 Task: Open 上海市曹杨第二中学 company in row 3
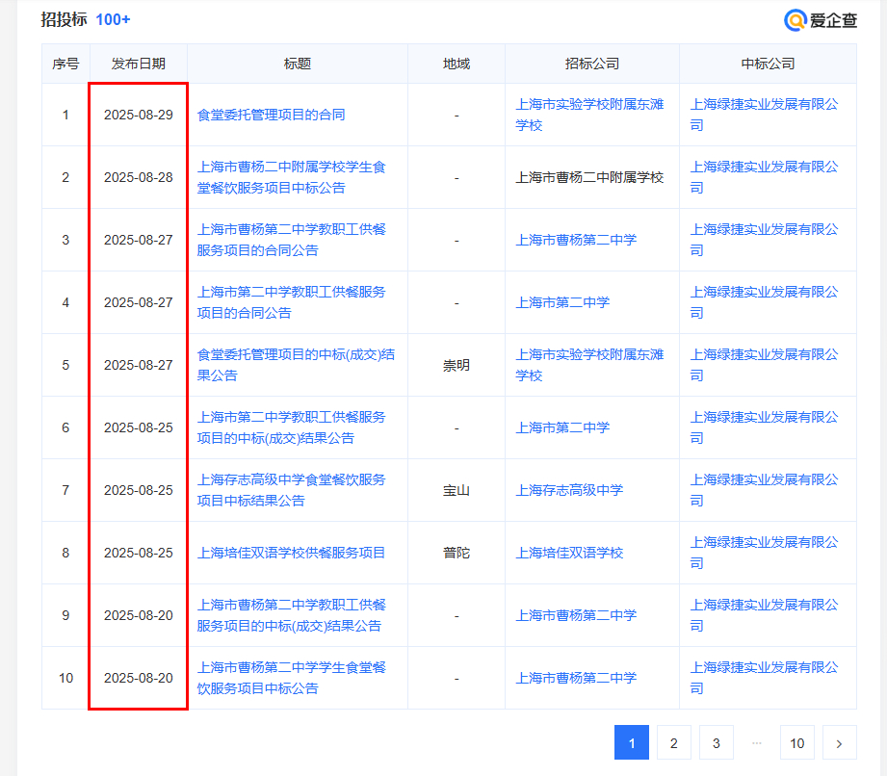point(576,240)
